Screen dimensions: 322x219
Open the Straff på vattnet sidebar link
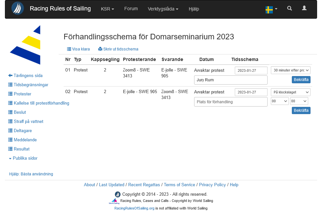coord(29,122)
